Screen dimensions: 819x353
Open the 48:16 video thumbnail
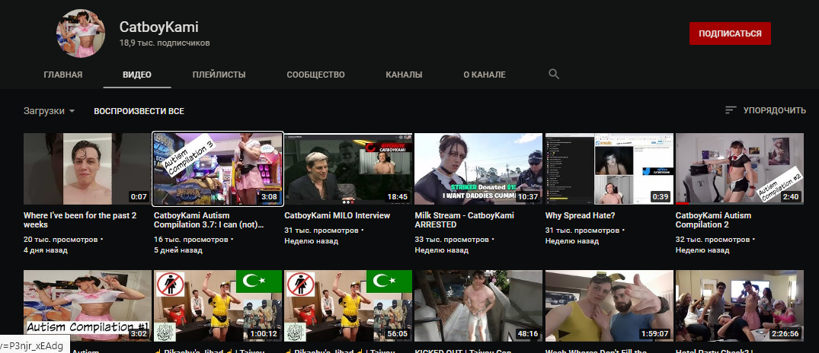478,306
